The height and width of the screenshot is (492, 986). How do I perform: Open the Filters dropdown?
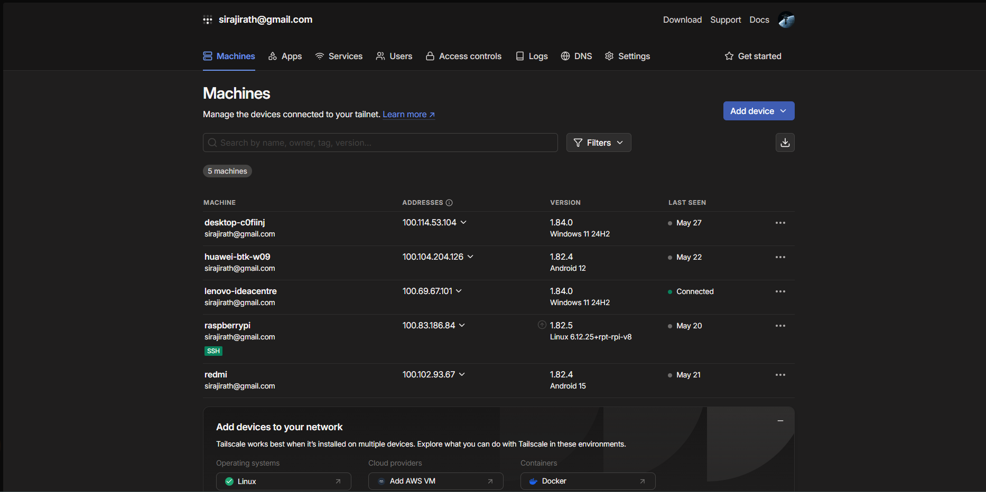599,143
